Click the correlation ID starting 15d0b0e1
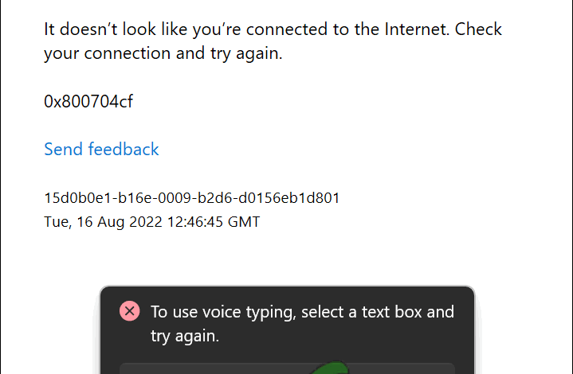This screenshot has height=374, width=573. pos(192,198)
